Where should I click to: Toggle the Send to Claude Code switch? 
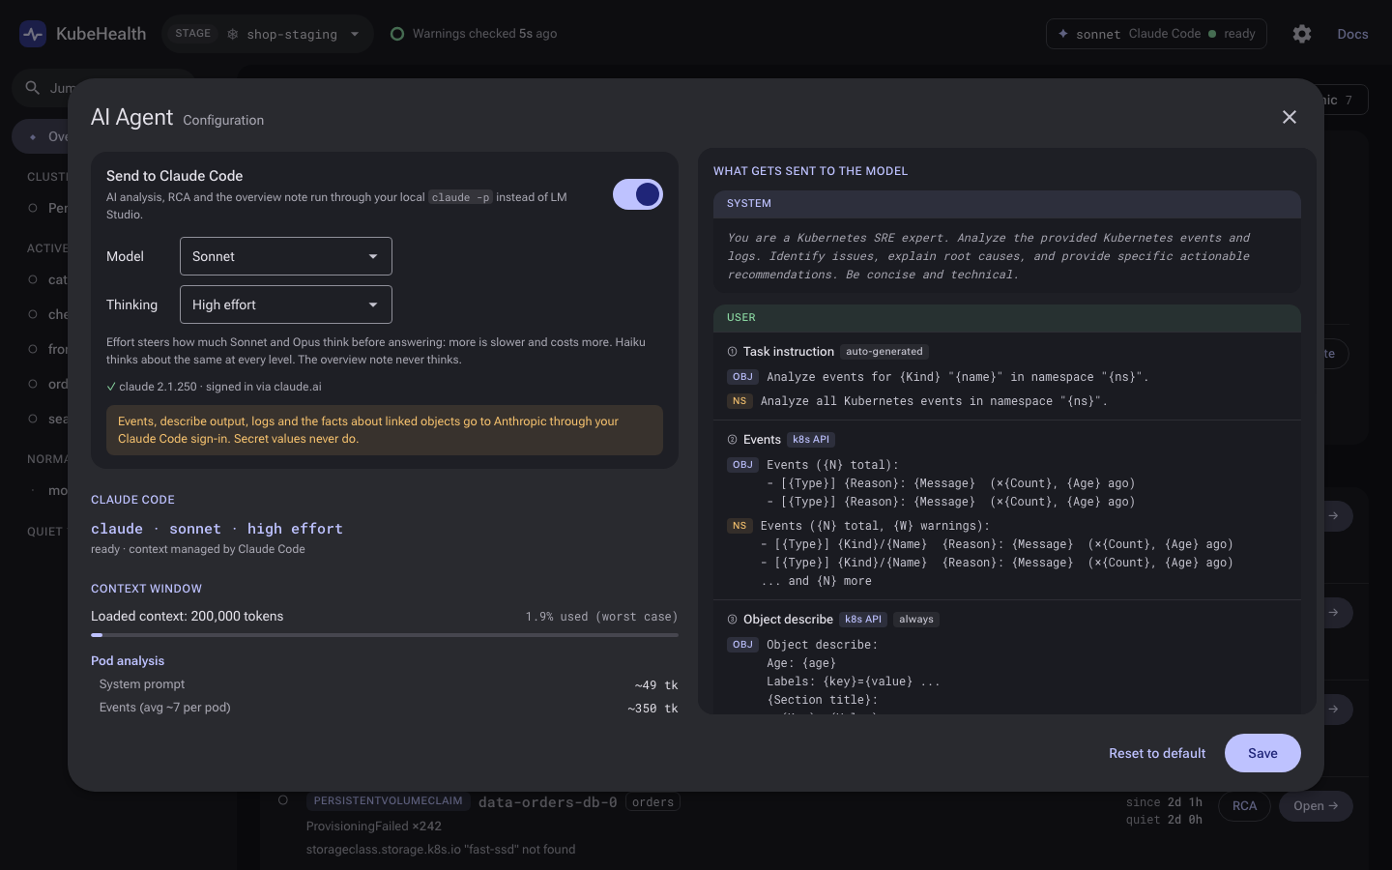point(638,194)
